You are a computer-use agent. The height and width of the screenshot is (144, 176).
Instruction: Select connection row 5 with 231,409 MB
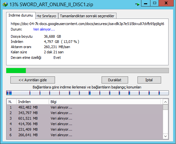(x=85, y=129)
